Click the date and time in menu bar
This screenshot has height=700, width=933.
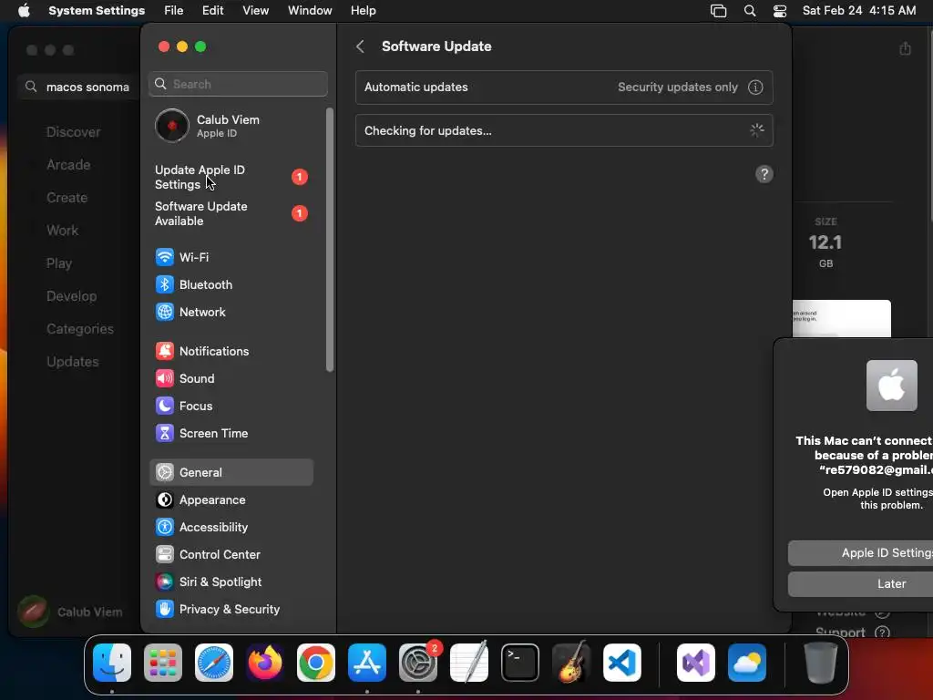coord(859,11)
